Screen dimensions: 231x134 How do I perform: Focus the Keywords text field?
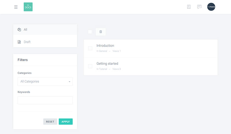pos(45,100)
